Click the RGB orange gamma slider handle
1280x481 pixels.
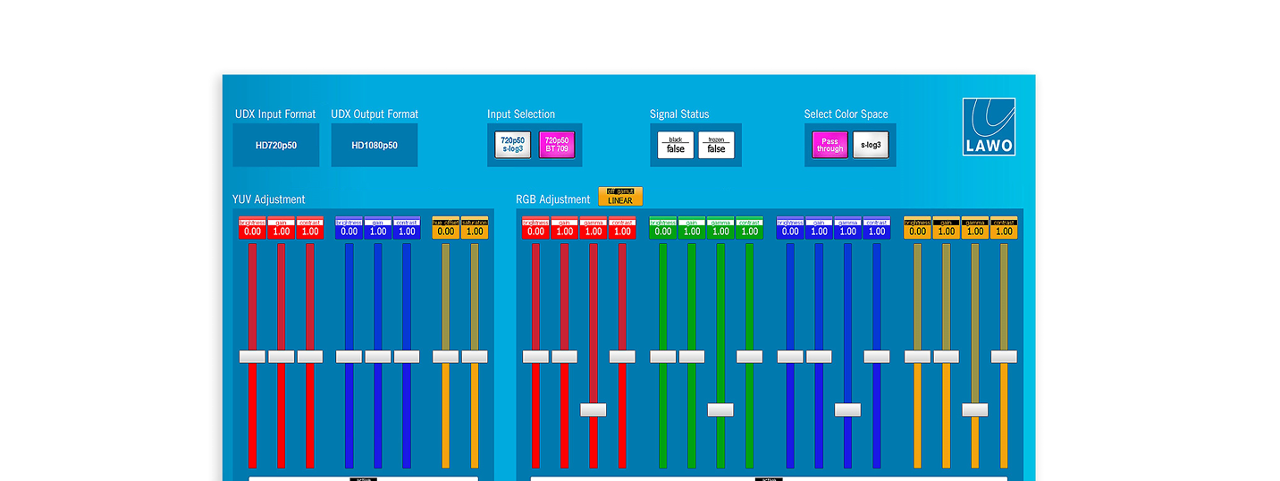point(975,409)
